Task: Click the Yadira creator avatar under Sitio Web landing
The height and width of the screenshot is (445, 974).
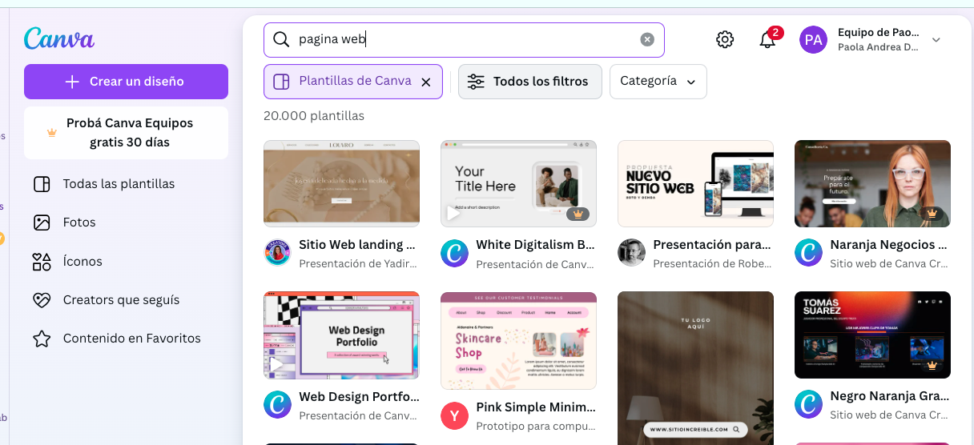Action: click(277, 253)
